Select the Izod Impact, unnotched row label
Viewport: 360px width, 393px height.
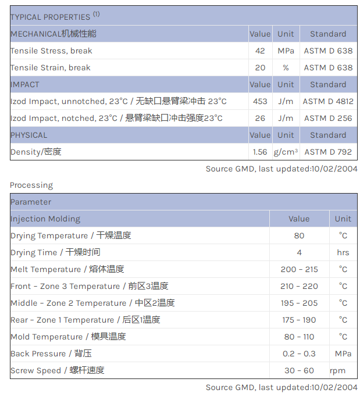click(119, 101)
